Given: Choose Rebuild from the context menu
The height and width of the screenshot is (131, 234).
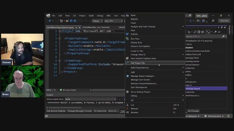Looking at the screenshot, I should click(155, 19).
